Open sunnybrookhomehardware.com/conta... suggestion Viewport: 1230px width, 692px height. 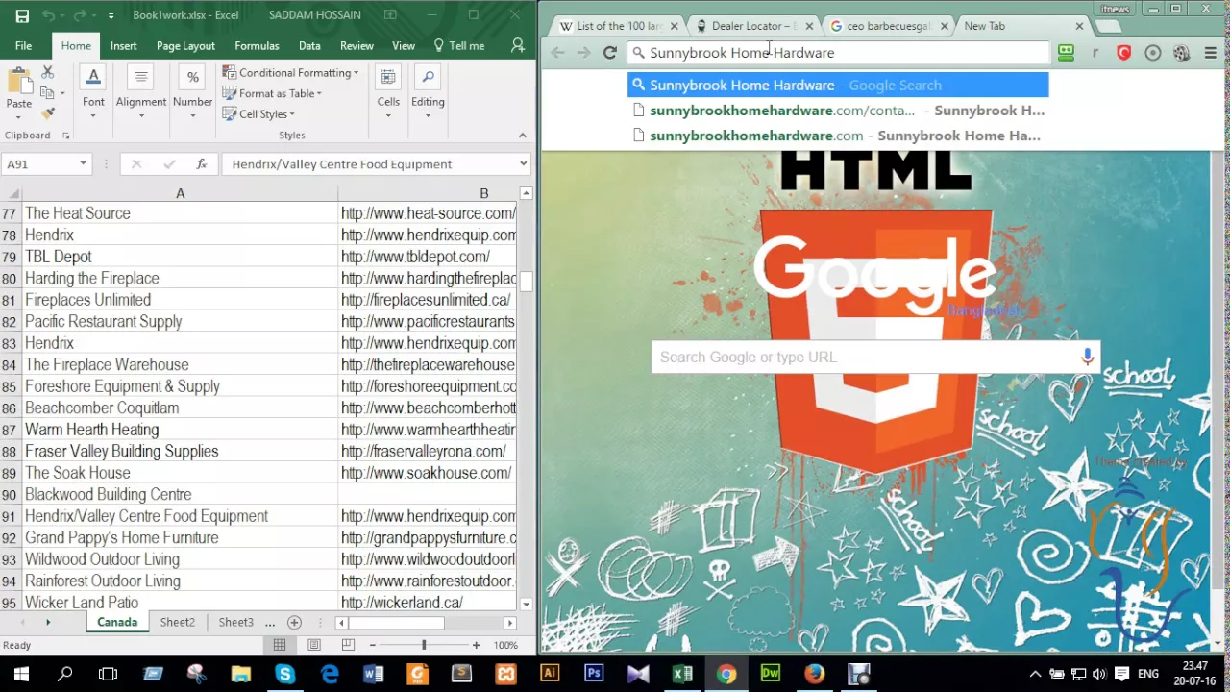[x=838, y=111]
